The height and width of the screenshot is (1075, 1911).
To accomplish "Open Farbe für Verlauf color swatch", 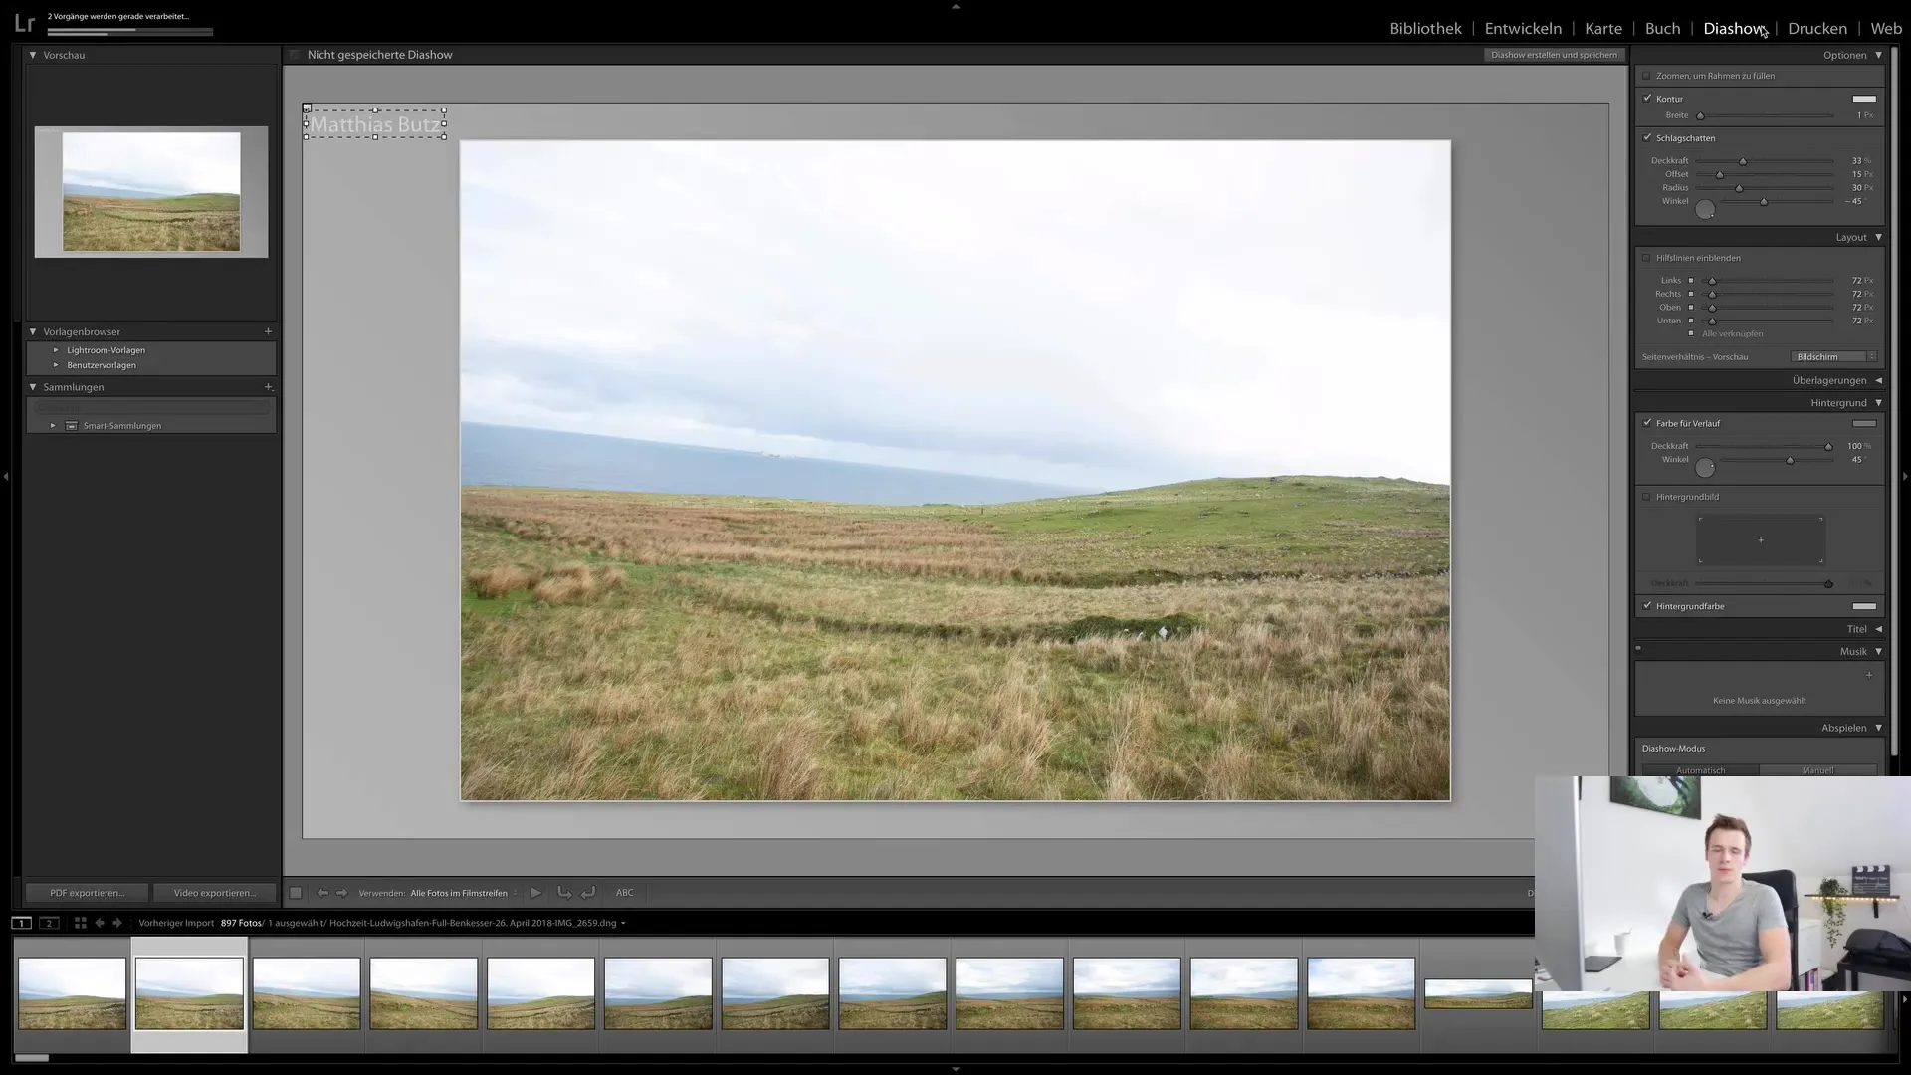I will pos(1864,423).
